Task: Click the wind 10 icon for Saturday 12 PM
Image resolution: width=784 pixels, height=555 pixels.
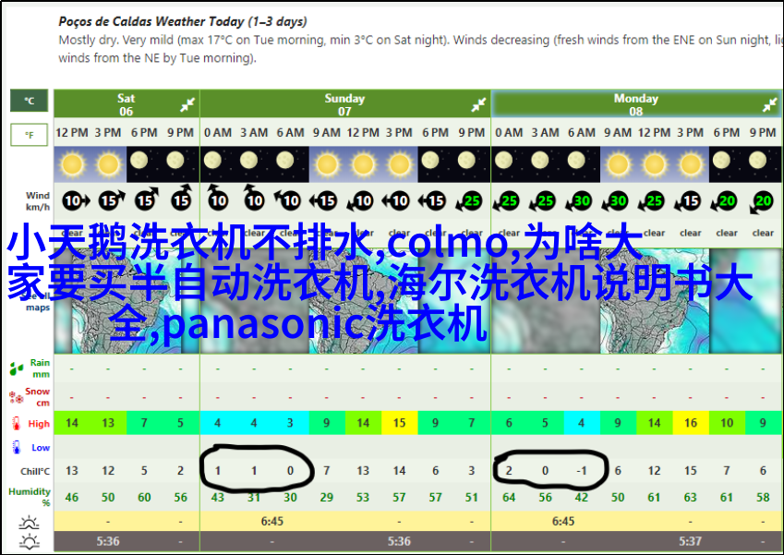Action: click(x=76, y=201)
